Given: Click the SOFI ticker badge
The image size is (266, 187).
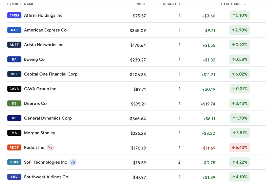Looking at the screenshot, I should 14,162.
